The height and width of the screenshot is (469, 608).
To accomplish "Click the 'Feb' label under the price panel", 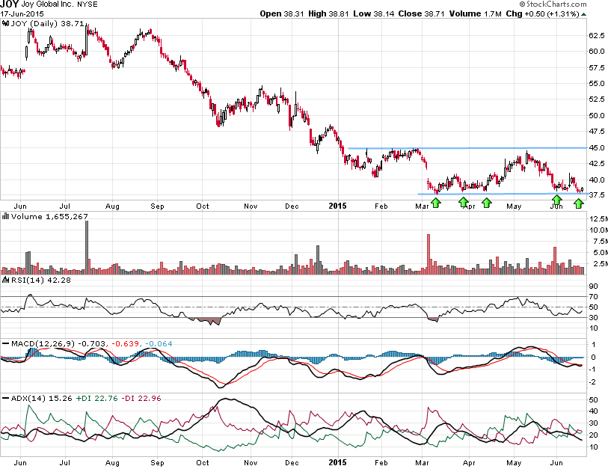I will pos(381,206).
